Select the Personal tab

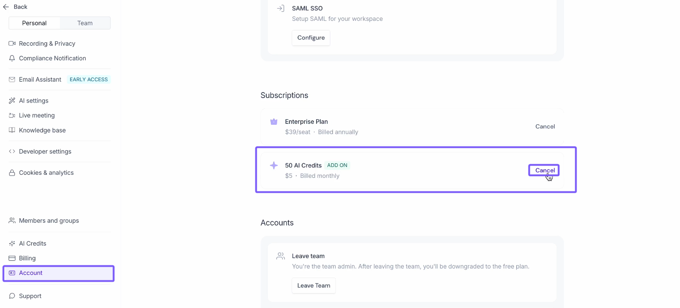point(34,23)
